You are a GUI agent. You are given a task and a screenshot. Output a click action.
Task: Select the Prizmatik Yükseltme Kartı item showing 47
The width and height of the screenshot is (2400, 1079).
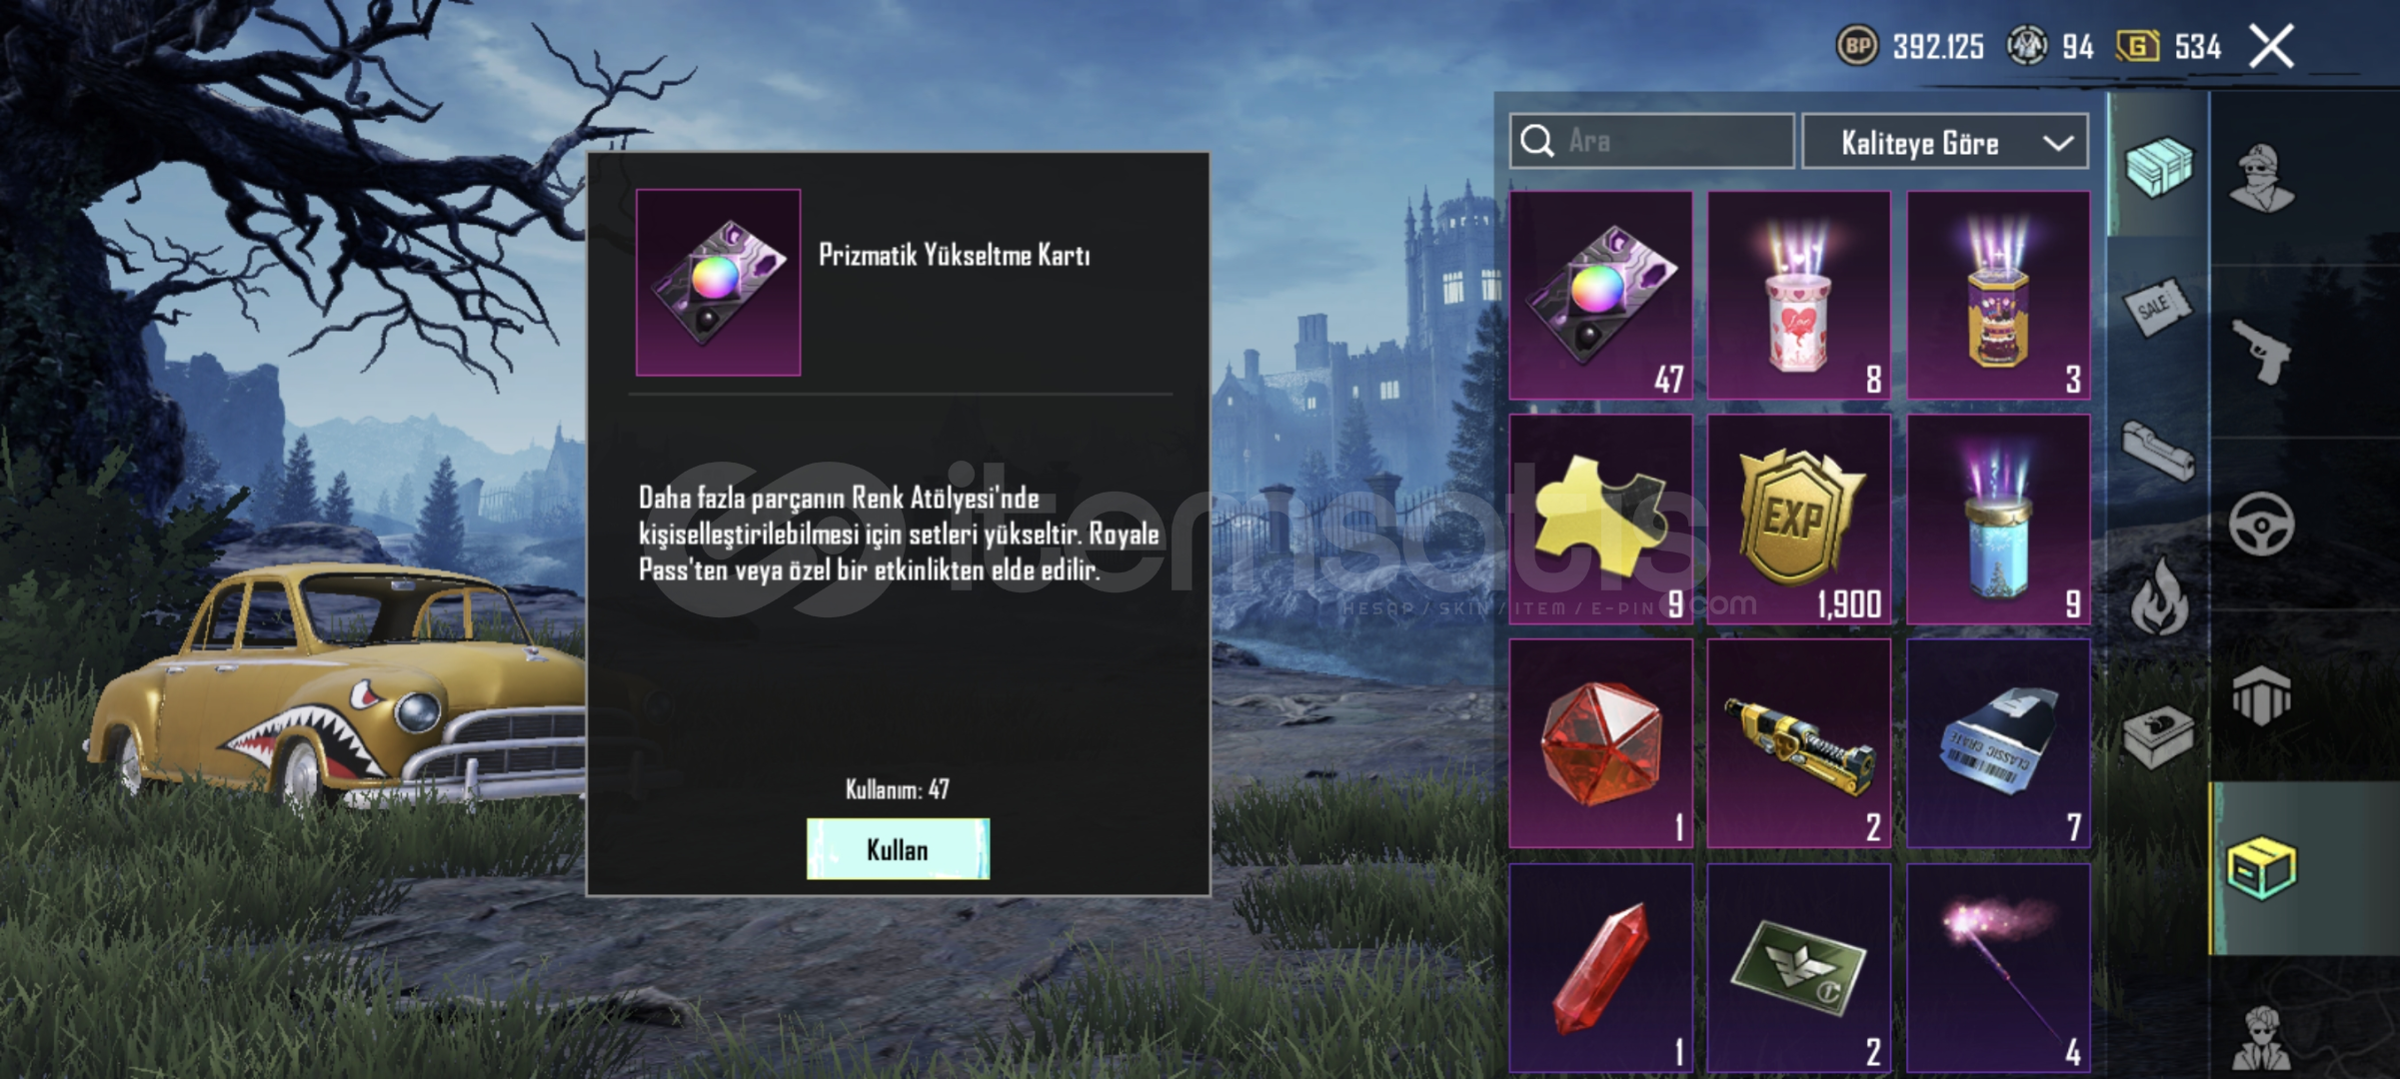1600,296
